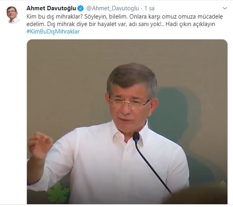Open the tweet via '1 sa' timestamp
This screenshot has height=207, width=233.
click(150, 8)
